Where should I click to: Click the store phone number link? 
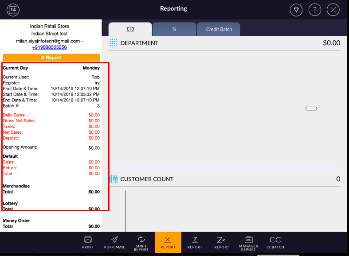tap(49, 47)
